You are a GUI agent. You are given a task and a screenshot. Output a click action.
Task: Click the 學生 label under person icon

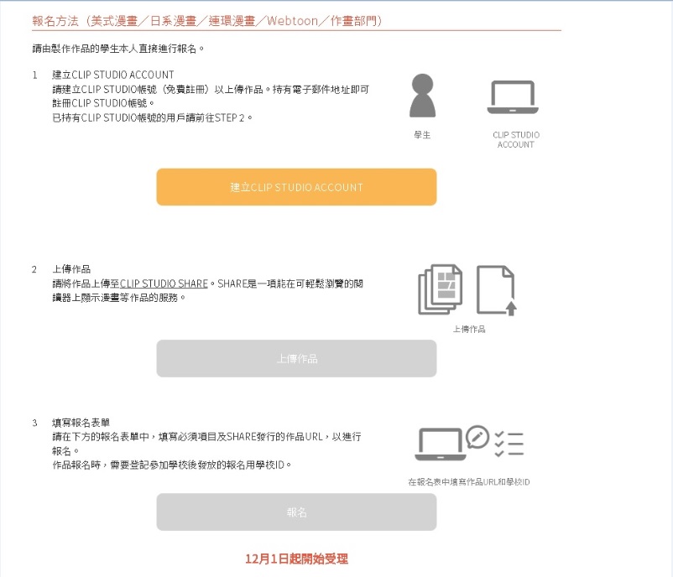pyautogui.click(x=422, y=135)
